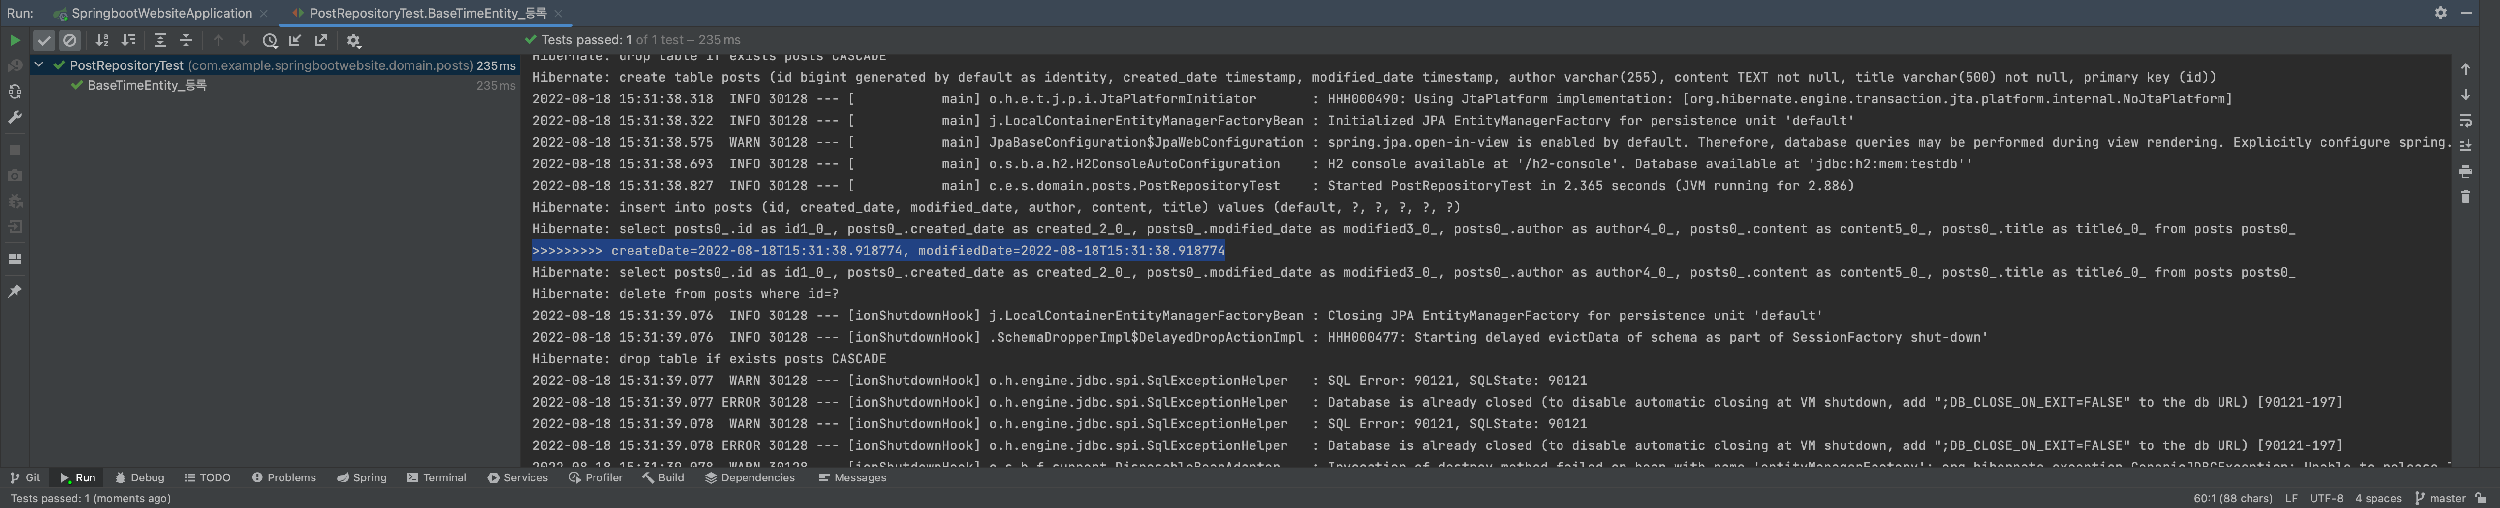Open the Profiler tool window
Image resolution: width=2500 pixels, height=508 pixels.
coord(596,478)
